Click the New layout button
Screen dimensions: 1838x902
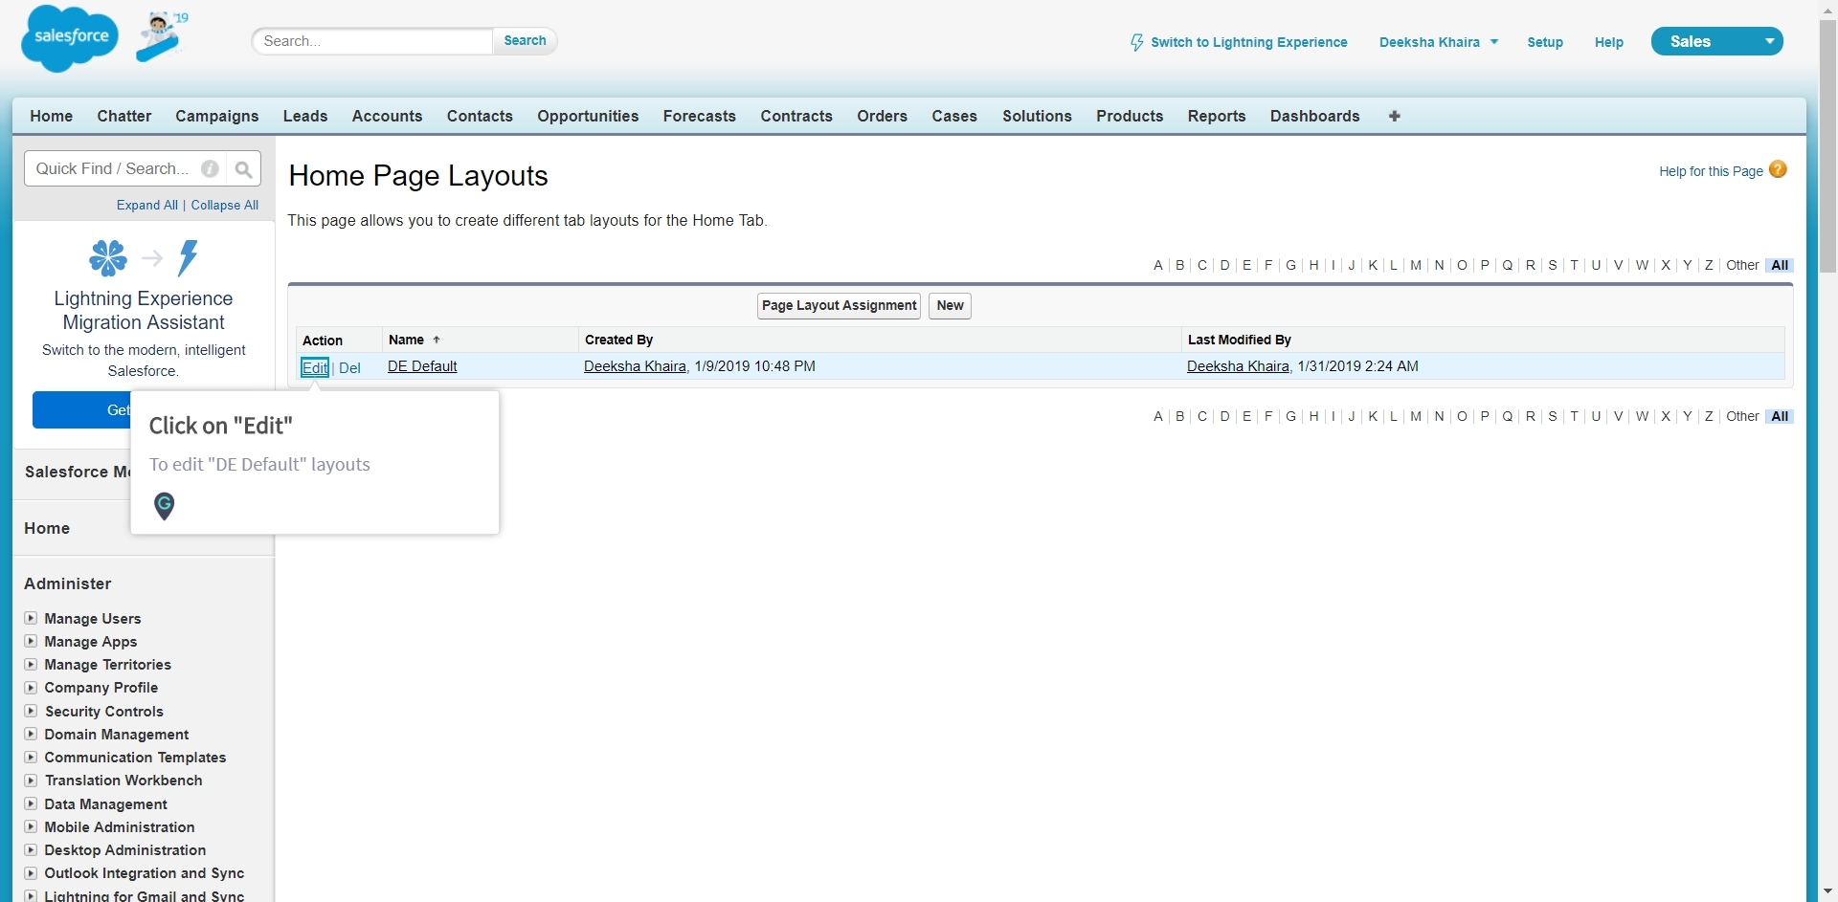click(950, 305)
